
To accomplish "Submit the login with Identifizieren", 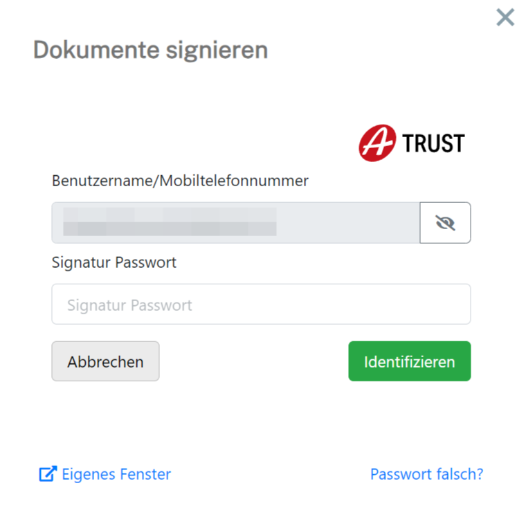I will tap(409, 361).
